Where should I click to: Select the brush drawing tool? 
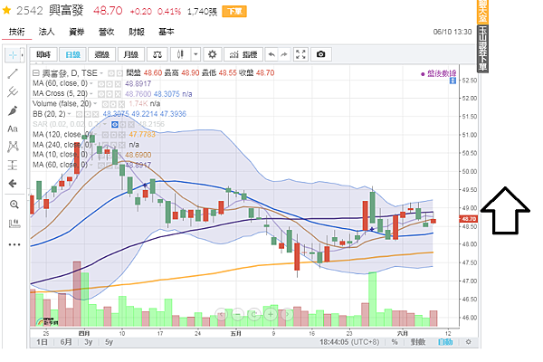click(x=14, y=110)
